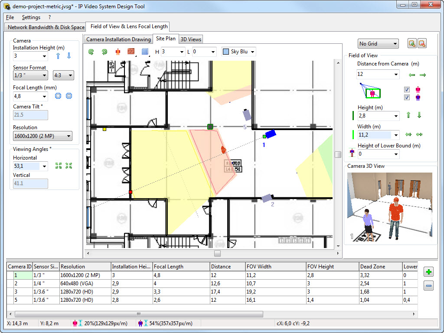Switch to the 3D Views tab
The image size is (444, 333).
coord(191,39)
